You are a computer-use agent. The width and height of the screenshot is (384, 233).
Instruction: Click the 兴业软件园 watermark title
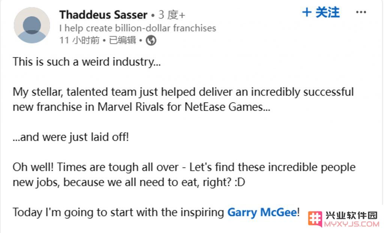[352, 215]
